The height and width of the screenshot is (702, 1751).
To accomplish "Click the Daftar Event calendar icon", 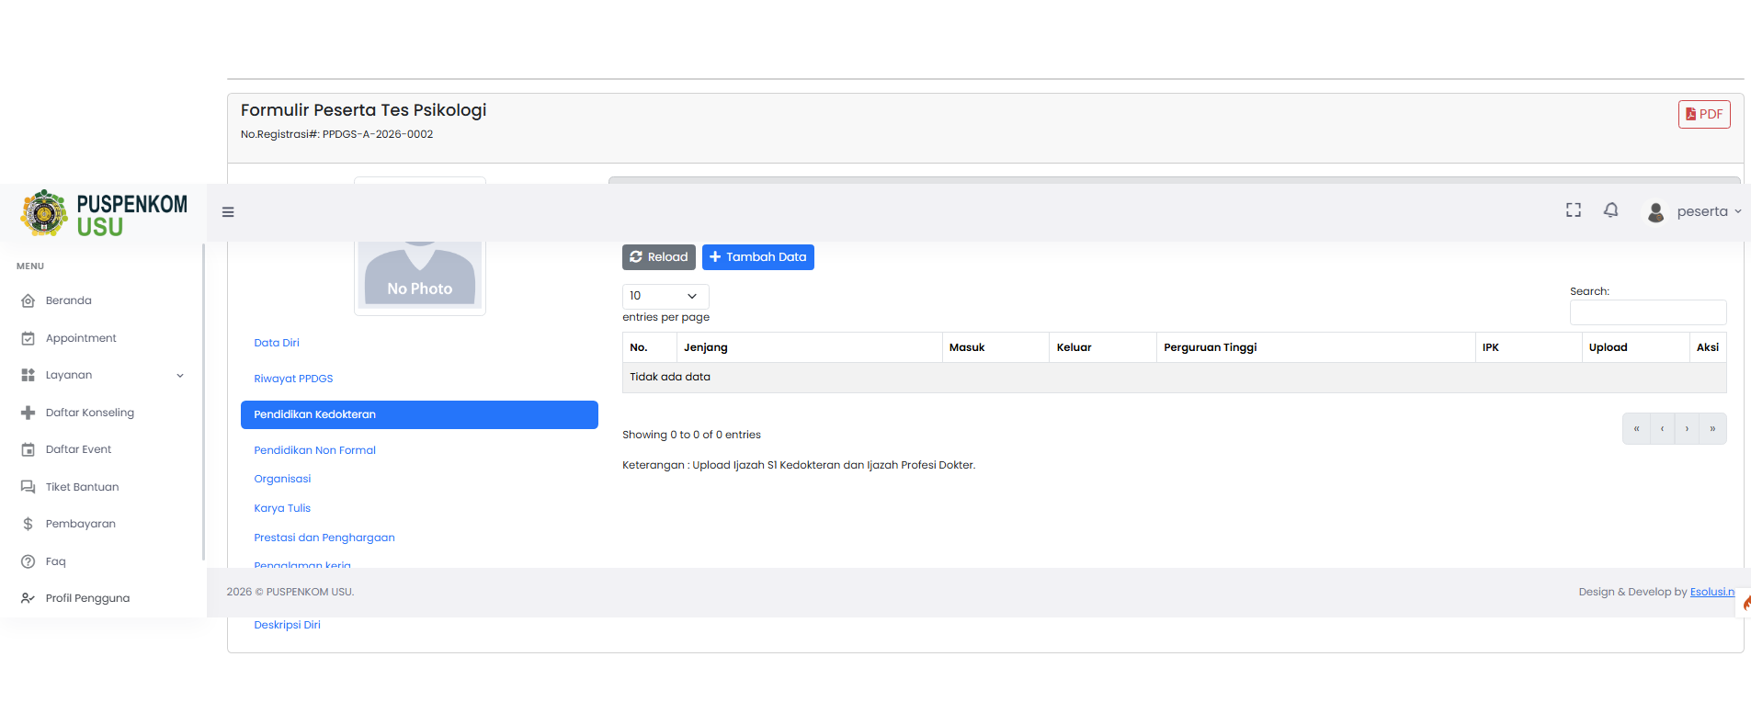I will [x=28, y=449].
